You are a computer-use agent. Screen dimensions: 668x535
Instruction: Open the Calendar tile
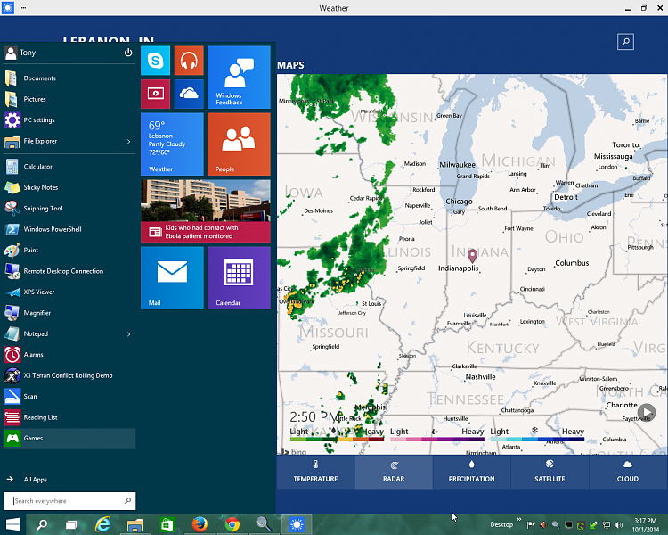[239, 277]
